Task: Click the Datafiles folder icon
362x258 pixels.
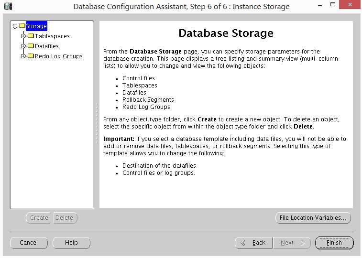Action: (31, 46)
